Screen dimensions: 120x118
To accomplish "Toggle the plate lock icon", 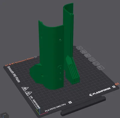I will coord(92,60).
